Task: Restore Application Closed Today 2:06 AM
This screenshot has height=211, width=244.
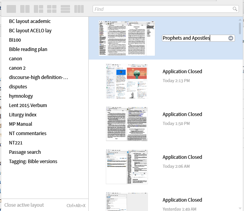Action: pos(182,157)
